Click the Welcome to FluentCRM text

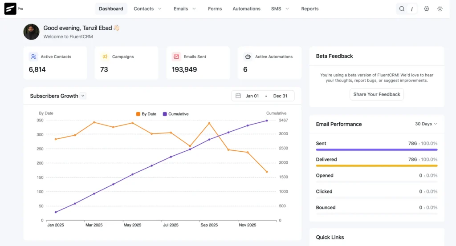[x=68, y=36]
